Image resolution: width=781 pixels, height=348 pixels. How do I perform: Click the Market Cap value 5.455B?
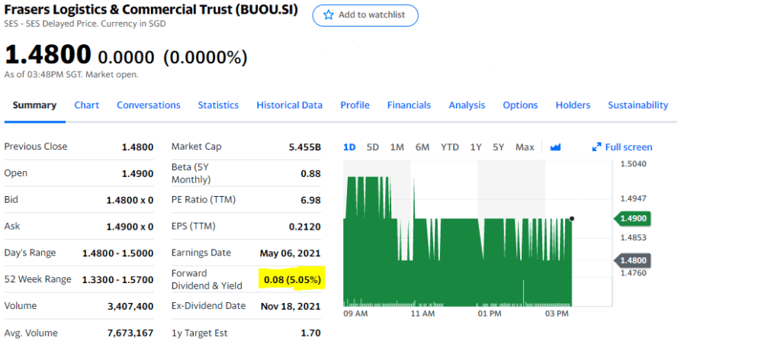tap(305, 147)
